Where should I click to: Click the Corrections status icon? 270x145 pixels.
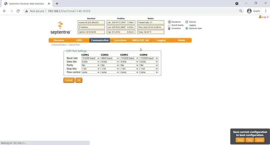(x=169, y=28)
